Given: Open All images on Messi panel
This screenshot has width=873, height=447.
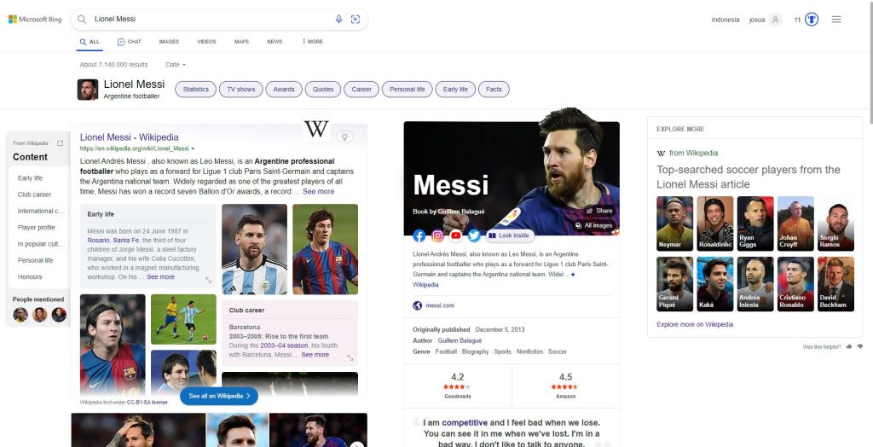Looking at the screenshot, I should [594, 225].
